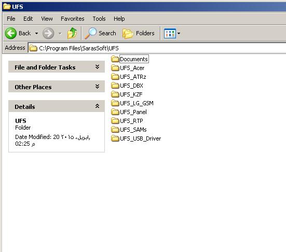Collapse the Details panel chevron
Screen dimensions: 286x252
(98, 106)
